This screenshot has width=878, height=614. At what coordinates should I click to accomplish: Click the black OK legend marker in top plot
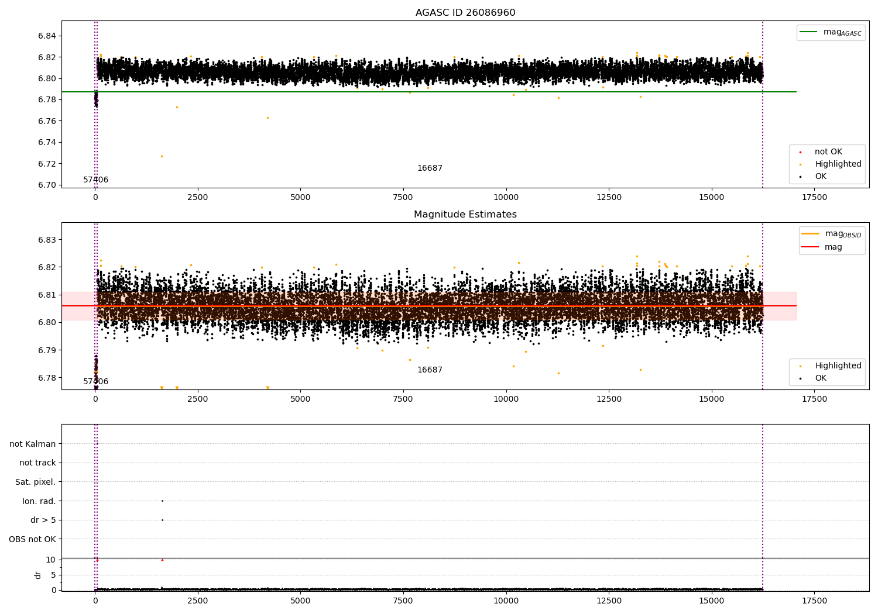tap(800, 177)
